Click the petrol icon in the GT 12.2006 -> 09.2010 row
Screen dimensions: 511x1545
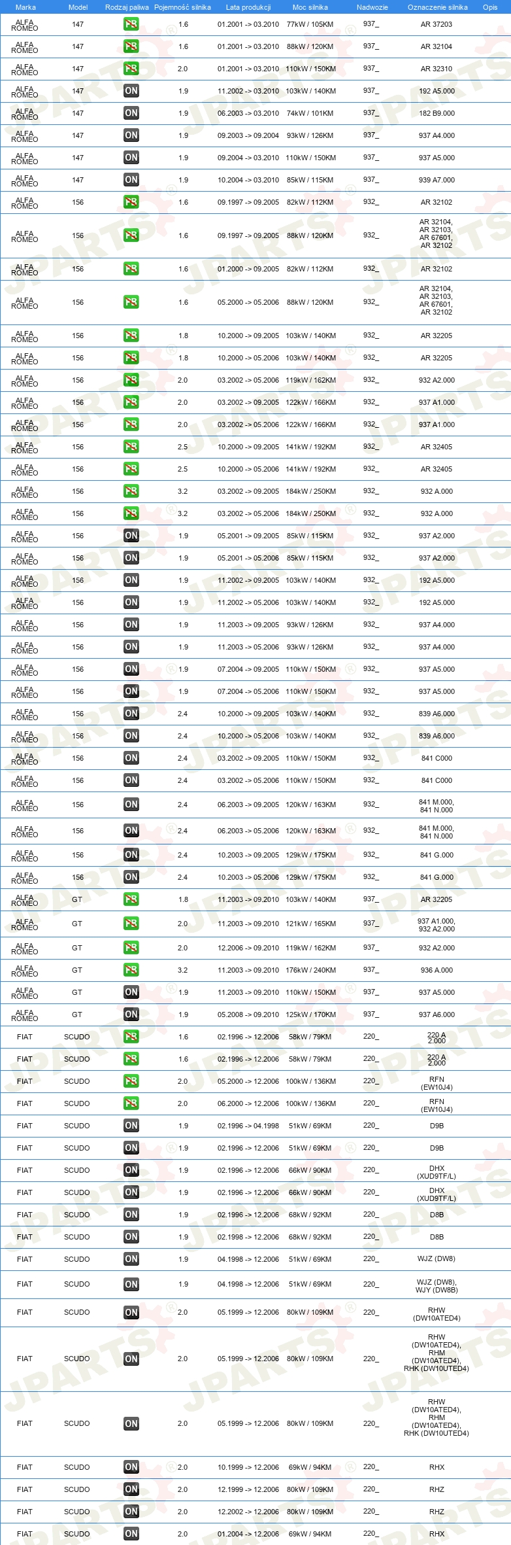tap(131, 948)
